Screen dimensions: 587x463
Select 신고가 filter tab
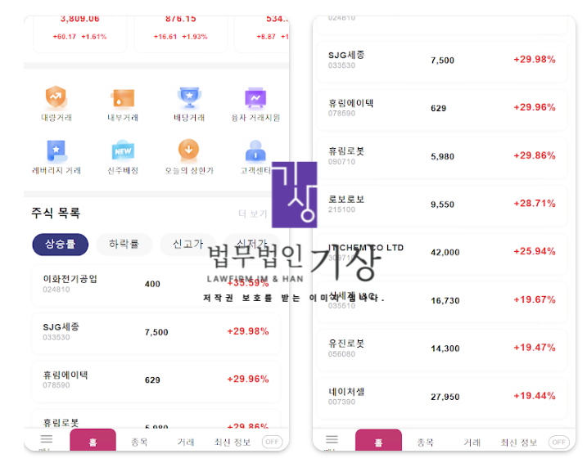pos(188,245)
